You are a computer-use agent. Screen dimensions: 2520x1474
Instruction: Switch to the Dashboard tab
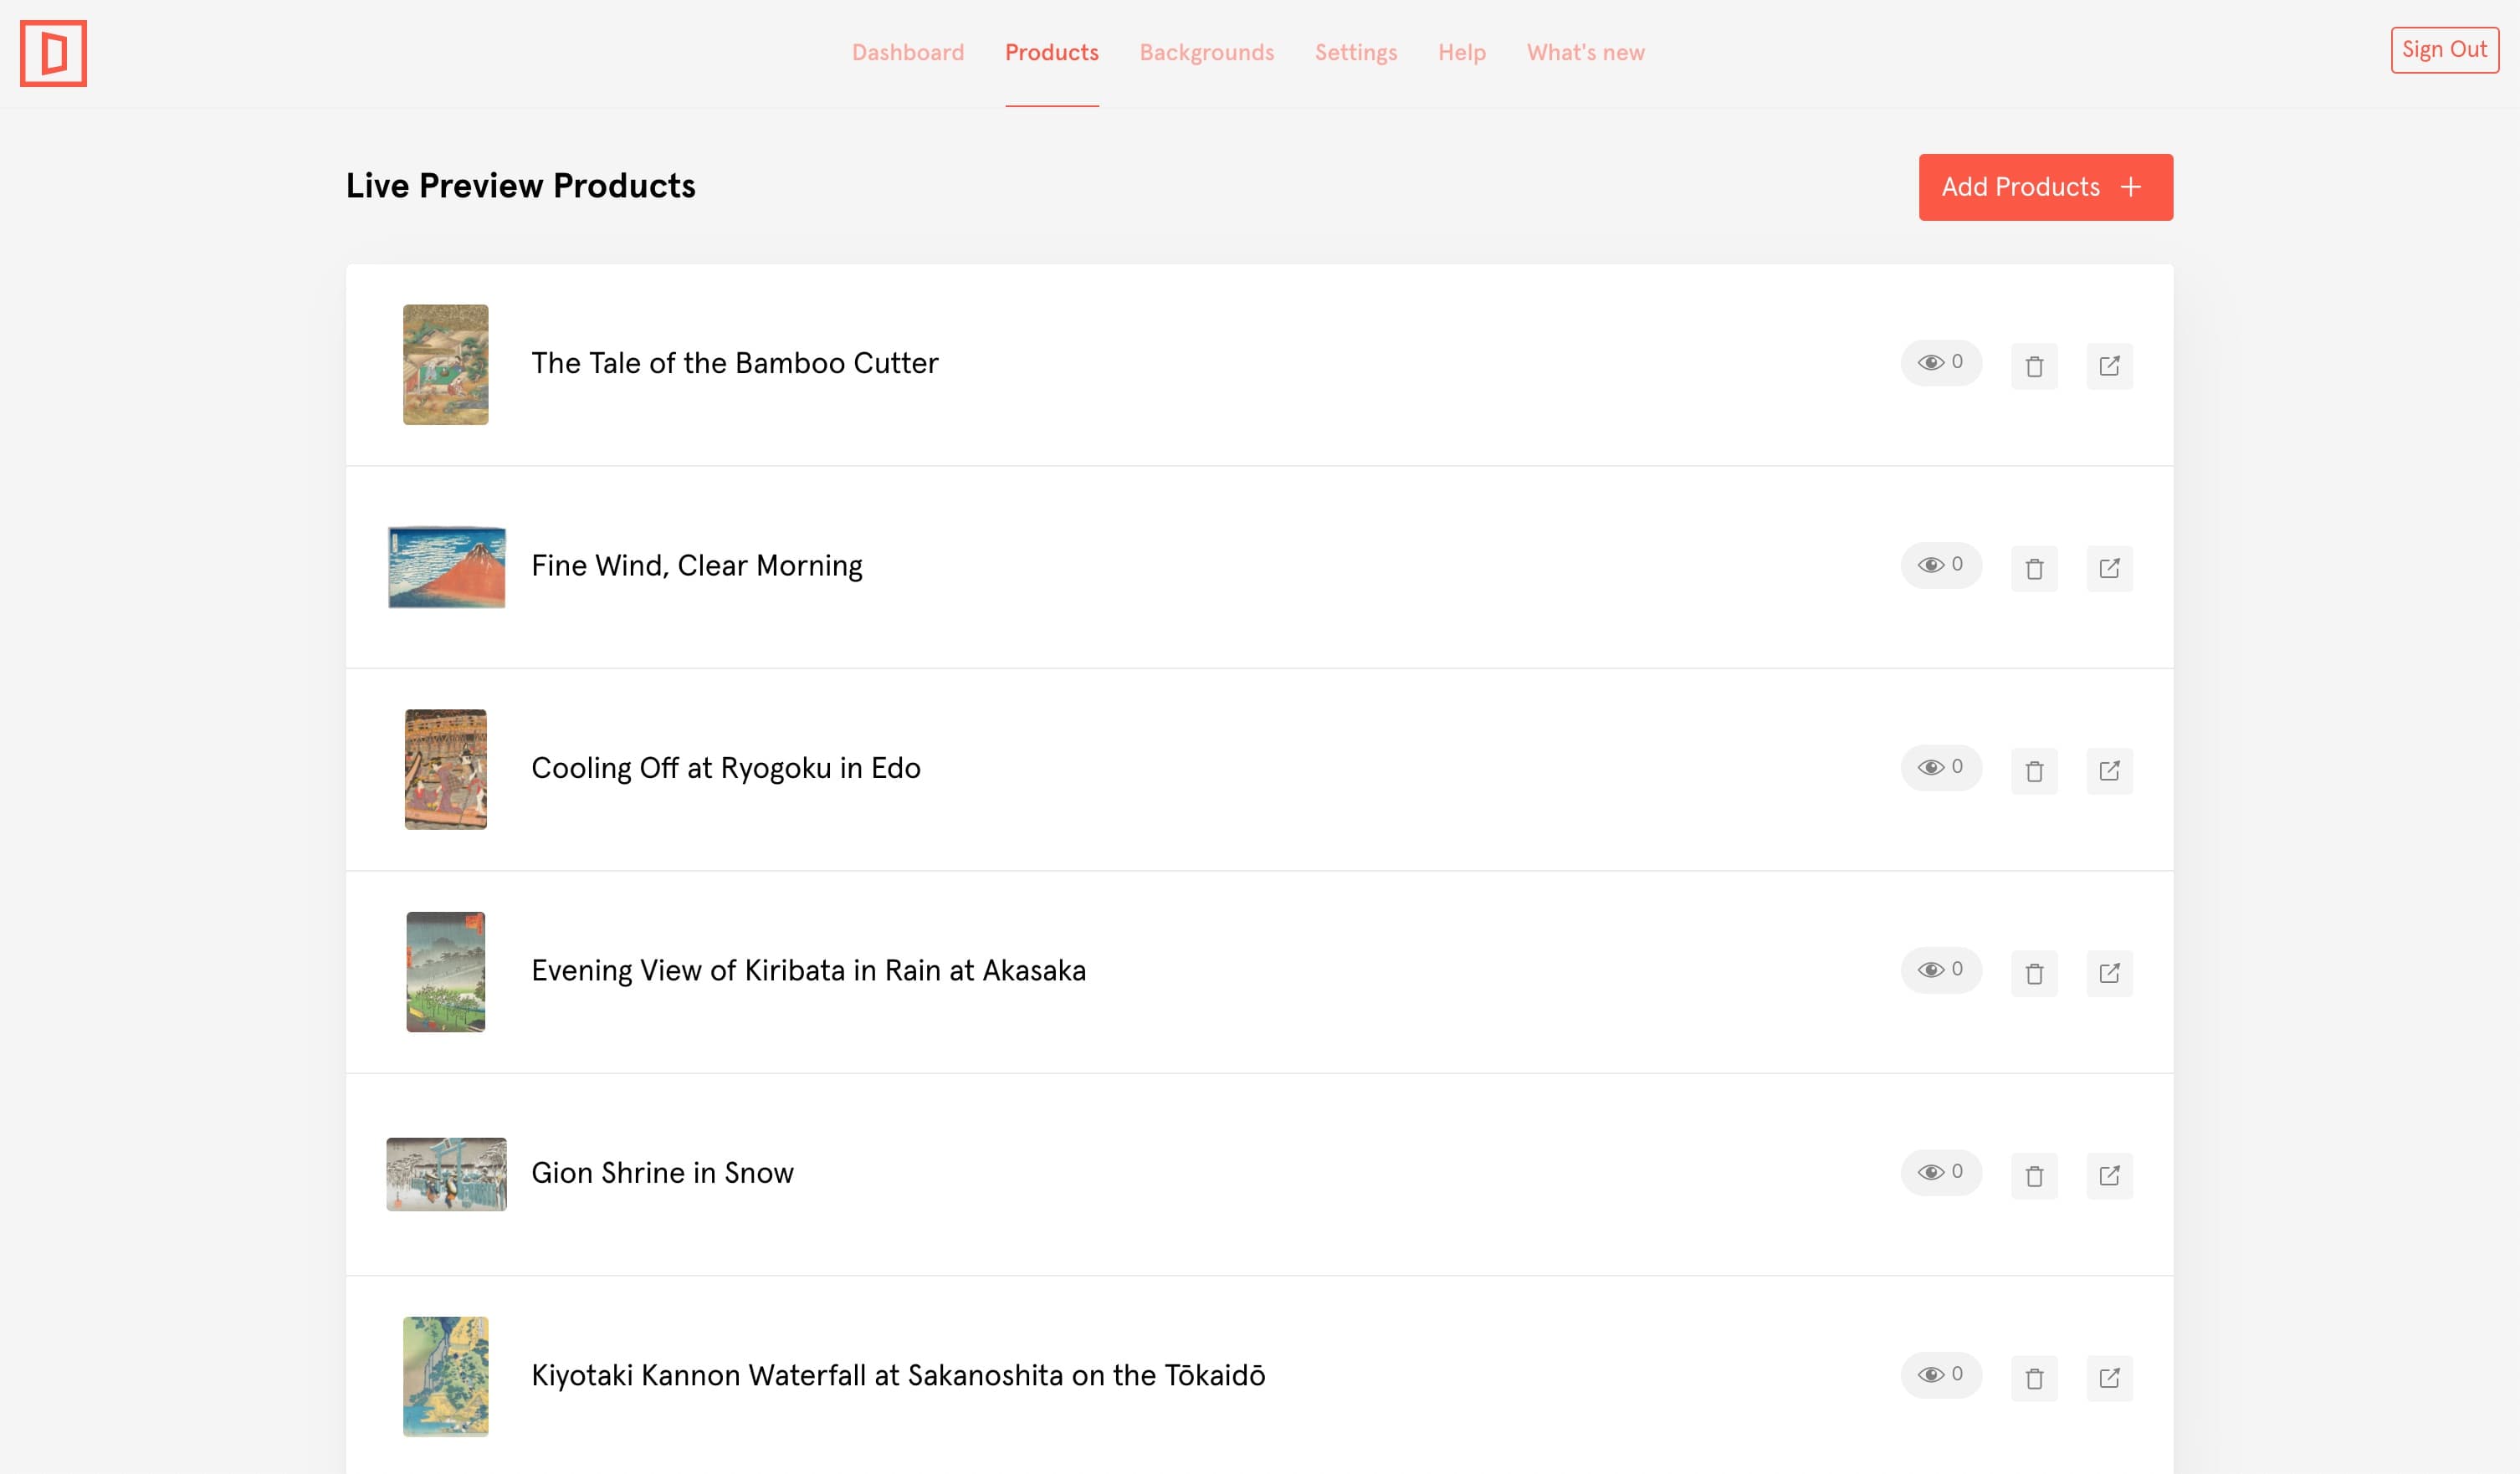point(907,52)
